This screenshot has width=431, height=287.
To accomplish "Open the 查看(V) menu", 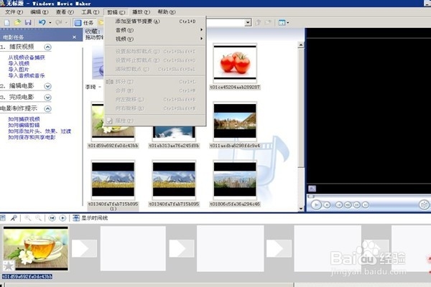I will tap(65, 12).
